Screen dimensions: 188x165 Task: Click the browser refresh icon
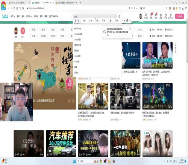[x=14, y=8]
